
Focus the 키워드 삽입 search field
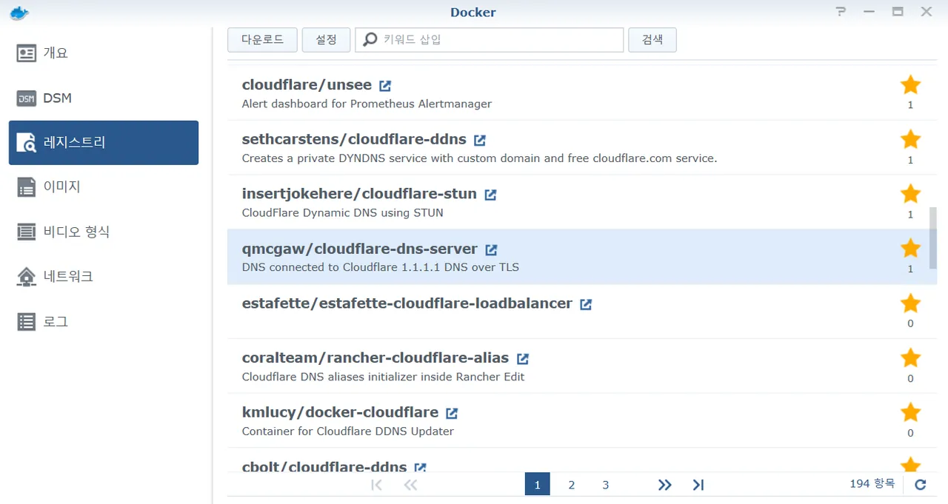(490, 40)
